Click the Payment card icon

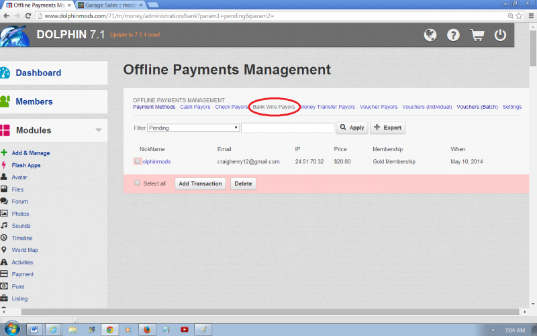(4, 274)
